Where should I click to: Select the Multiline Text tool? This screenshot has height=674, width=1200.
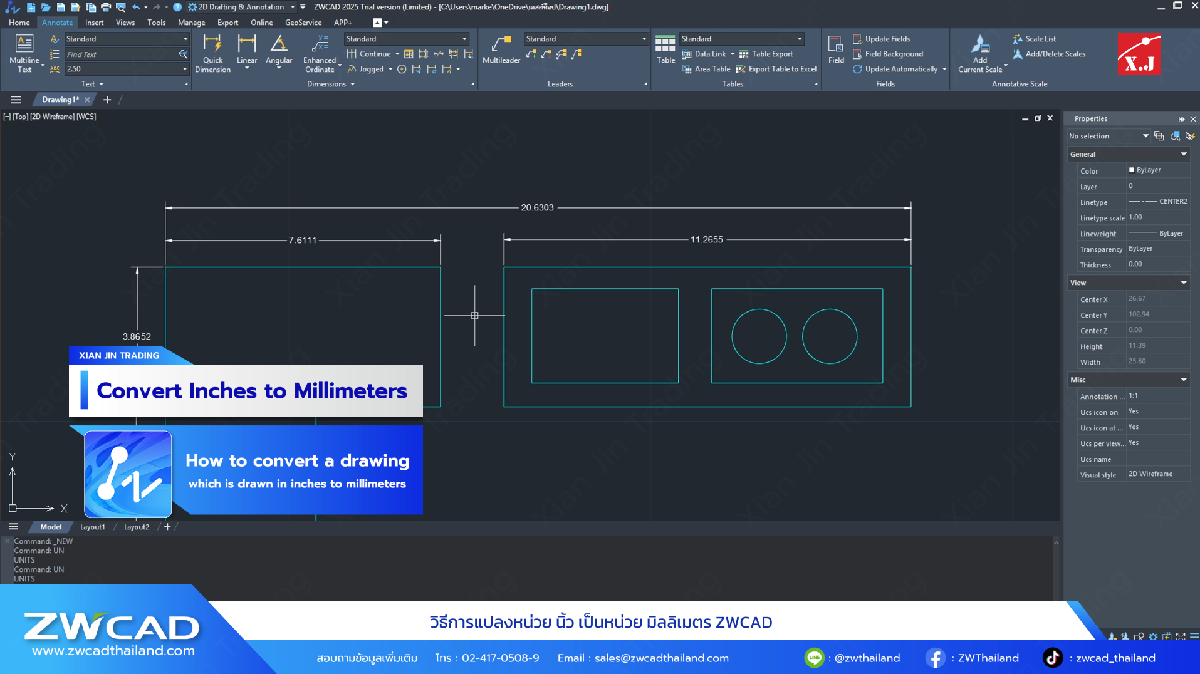tap(24, 54)
